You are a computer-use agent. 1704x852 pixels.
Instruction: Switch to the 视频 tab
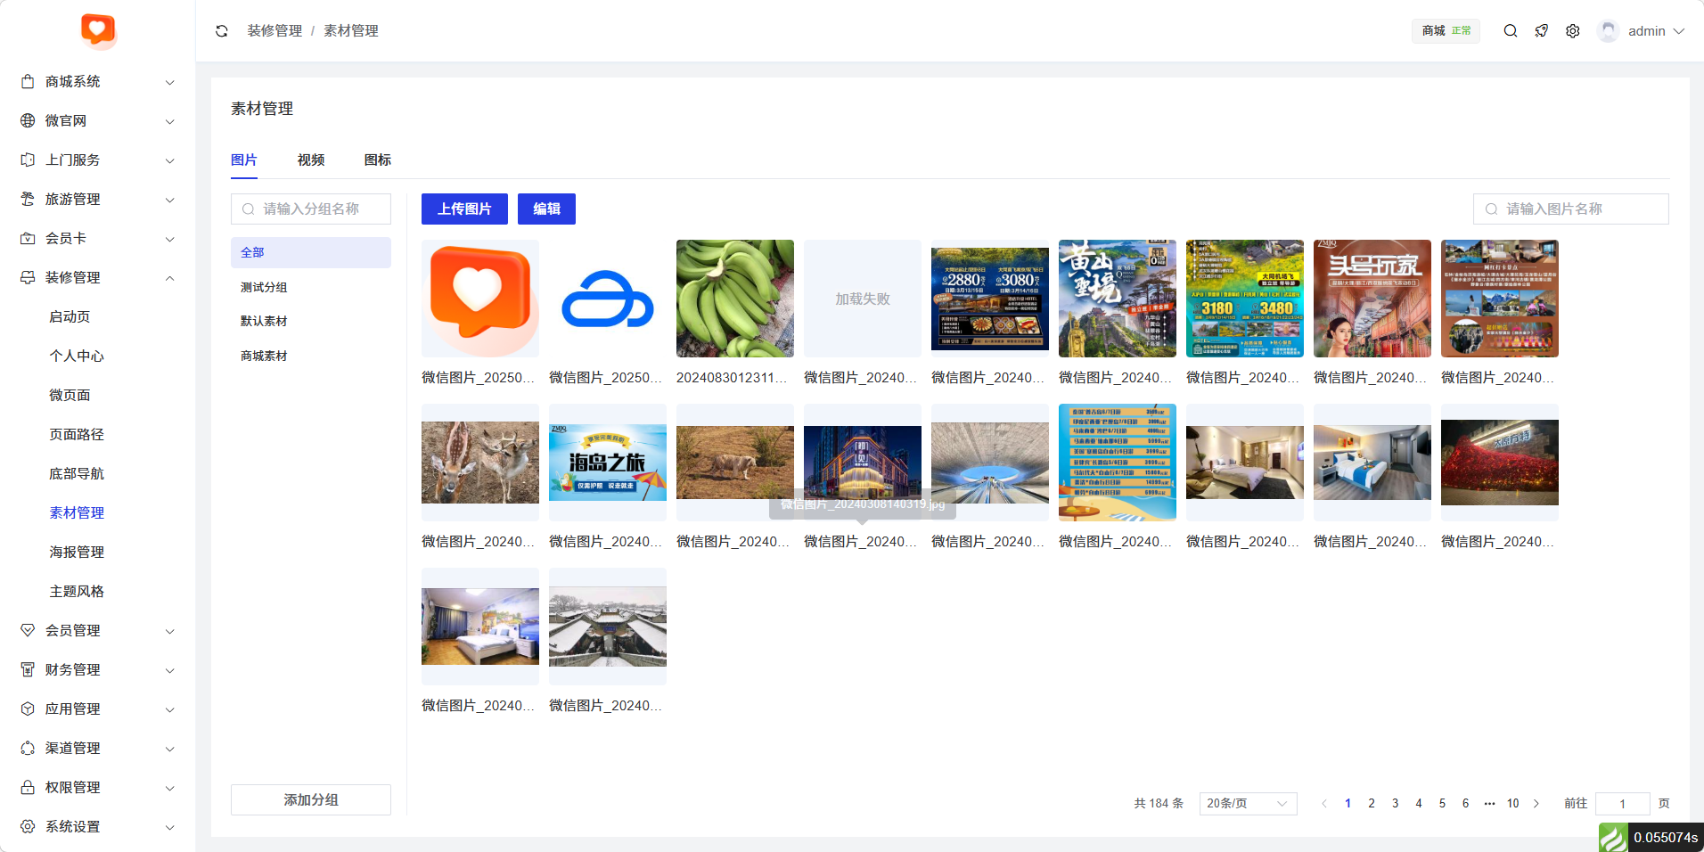pos(311,160)
